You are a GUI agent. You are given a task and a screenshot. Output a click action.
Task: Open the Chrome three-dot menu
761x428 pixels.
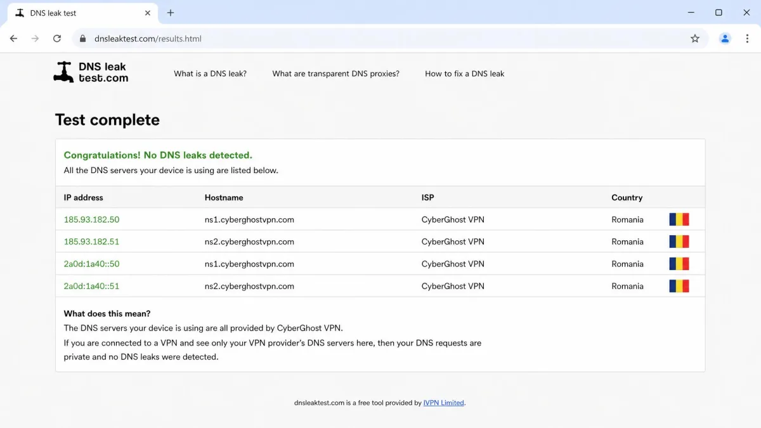(747, 39)
